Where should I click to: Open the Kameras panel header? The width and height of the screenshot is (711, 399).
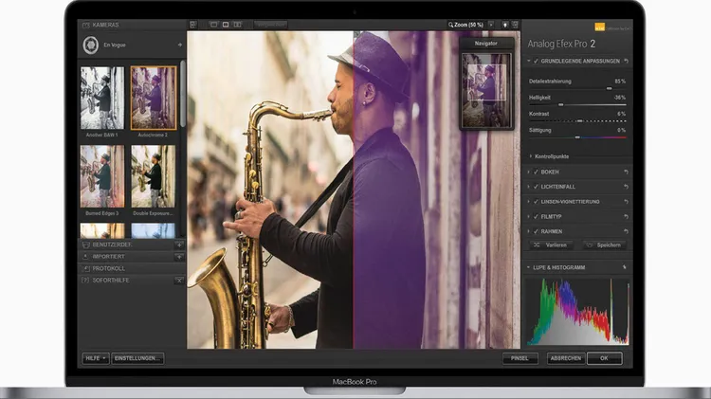(132, 25)
